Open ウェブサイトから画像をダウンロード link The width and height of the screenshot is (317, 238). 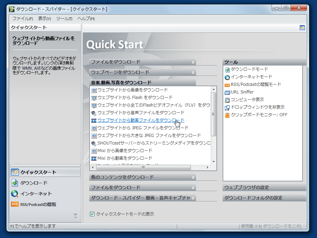click(x=133, y=90)
